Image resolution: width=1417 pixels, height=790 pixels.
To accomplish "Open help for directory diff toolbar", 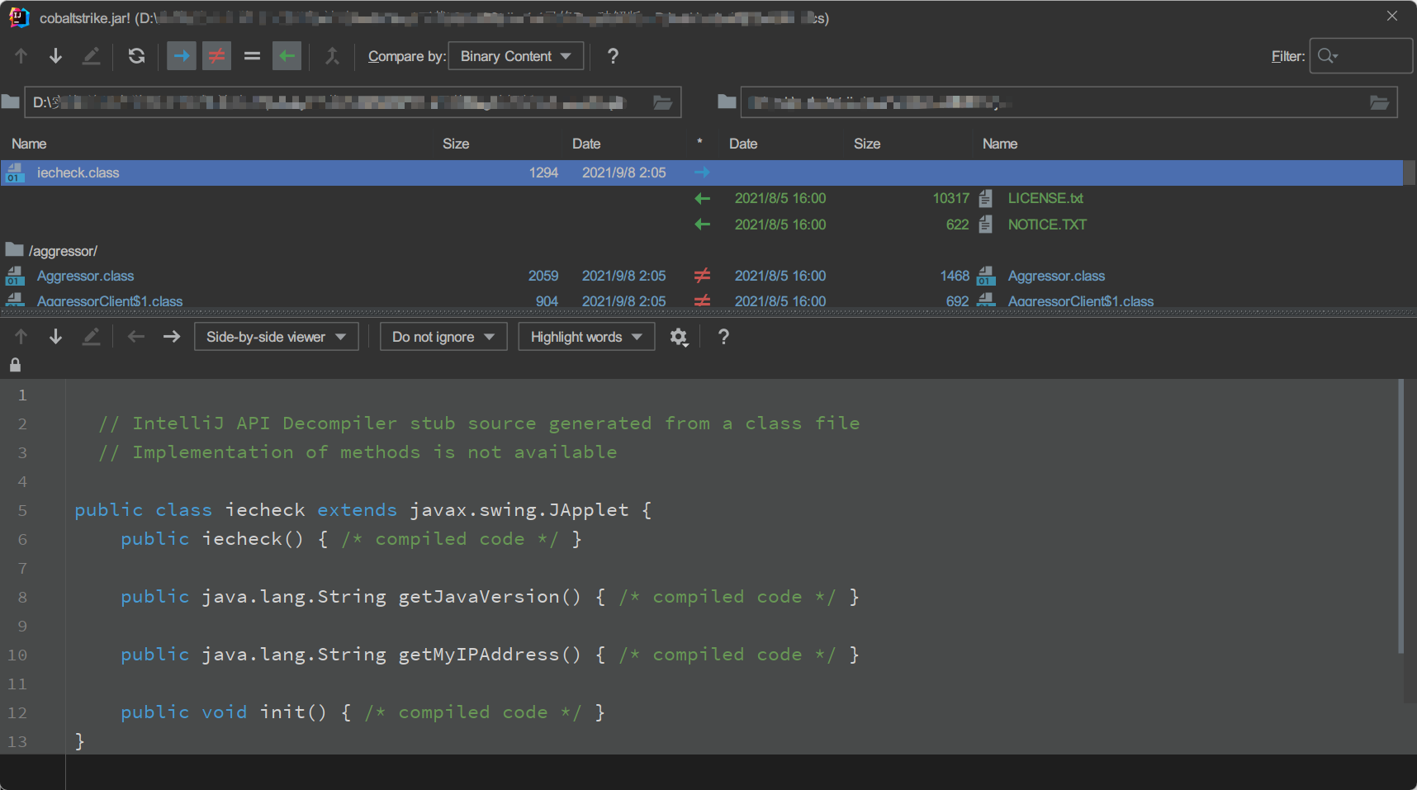I will tap(613, 56).
